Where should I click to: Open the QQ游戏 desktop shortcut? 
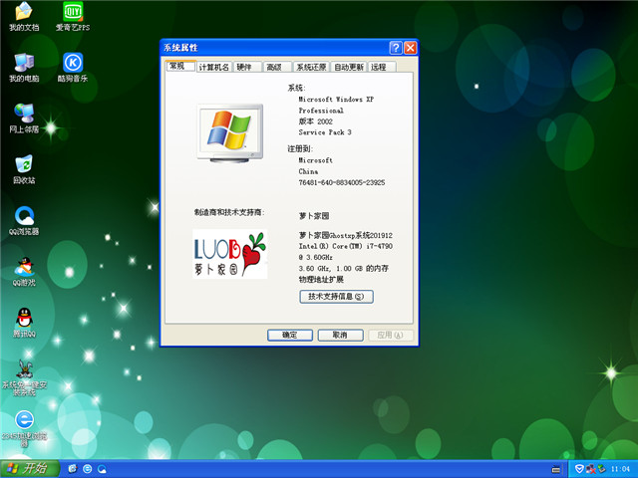tap(24, 272)
